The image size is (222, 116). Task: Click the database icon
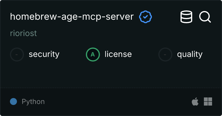[x=186, y=17]
